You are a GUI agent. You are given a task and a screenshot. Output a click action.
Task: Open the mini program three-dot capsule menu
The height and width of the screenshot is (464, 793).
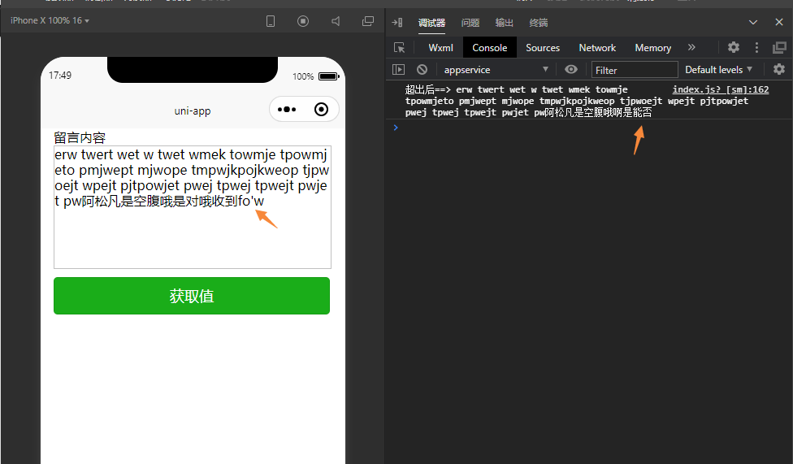click(x=287, y=109)
